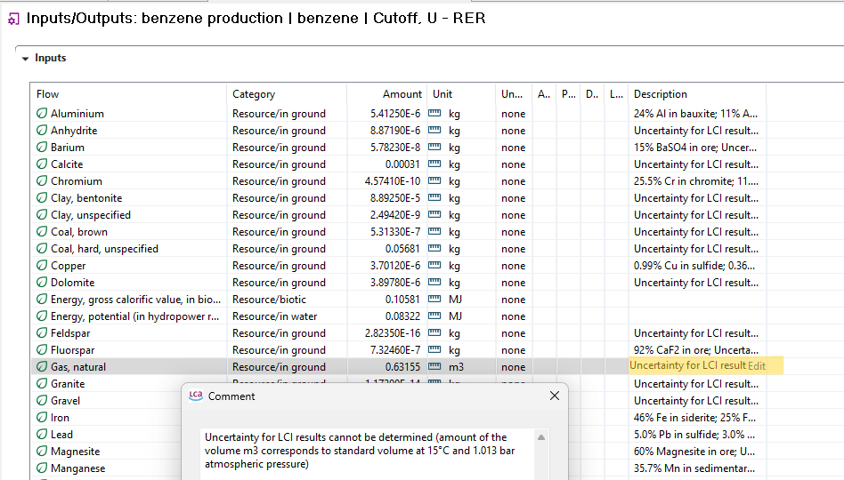Select the Aluminium flow name
This screenshot has width=844, height=480.
click(x=77, y=114)
